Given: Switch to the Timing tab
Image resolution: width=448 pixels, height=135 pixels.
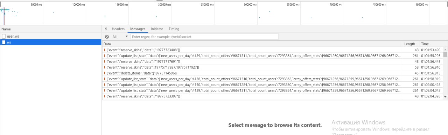Looking at the screenshot, I should 174,29.
